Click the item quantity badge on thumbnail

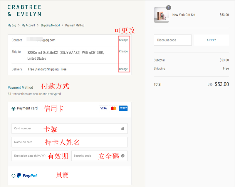click(169, 8)
